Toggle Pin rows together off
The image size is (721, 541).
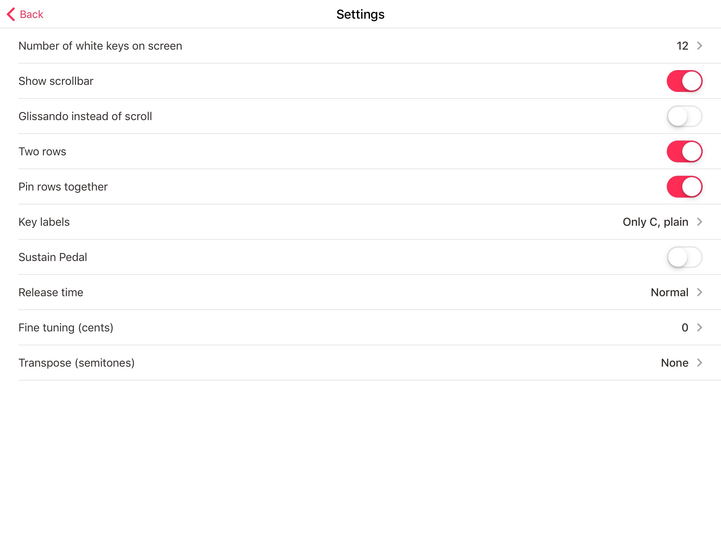pos(684,187)
